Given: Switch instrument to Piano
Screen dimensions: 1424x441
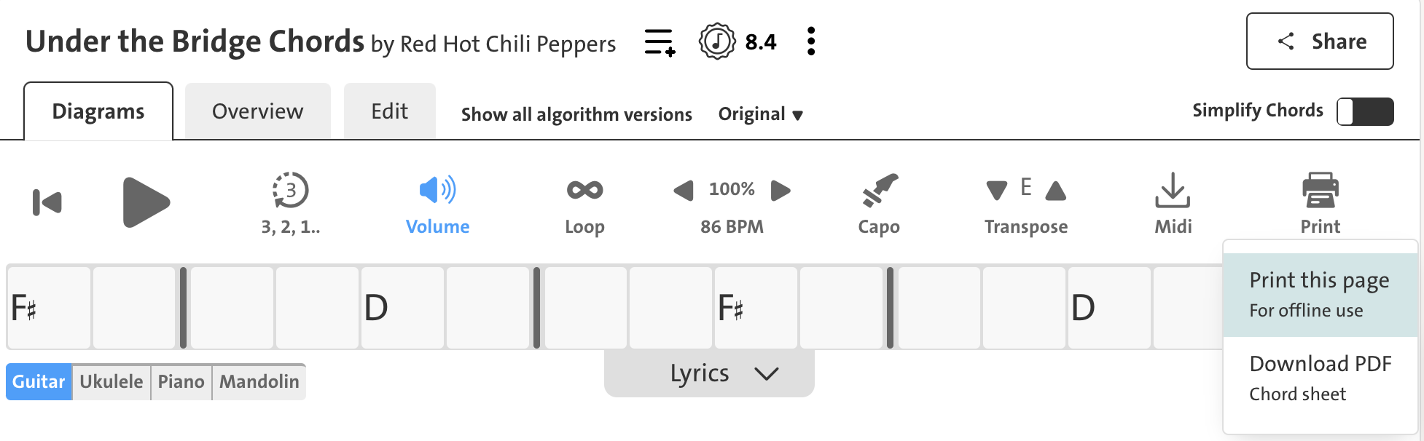Looking at the screenshot, I should pos(181,381).
